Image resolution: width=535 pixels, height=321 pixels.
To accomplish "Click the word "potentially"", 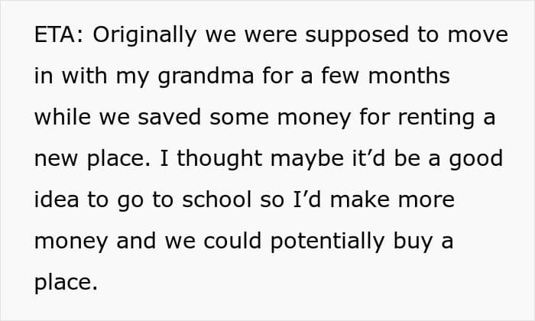I will pyautogui.click(x=328, y=242).
